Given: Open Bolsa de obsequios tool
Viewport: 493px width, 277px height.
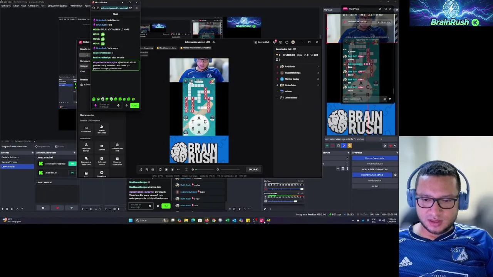Looking at the screenshot, I should tap(117, 161).
